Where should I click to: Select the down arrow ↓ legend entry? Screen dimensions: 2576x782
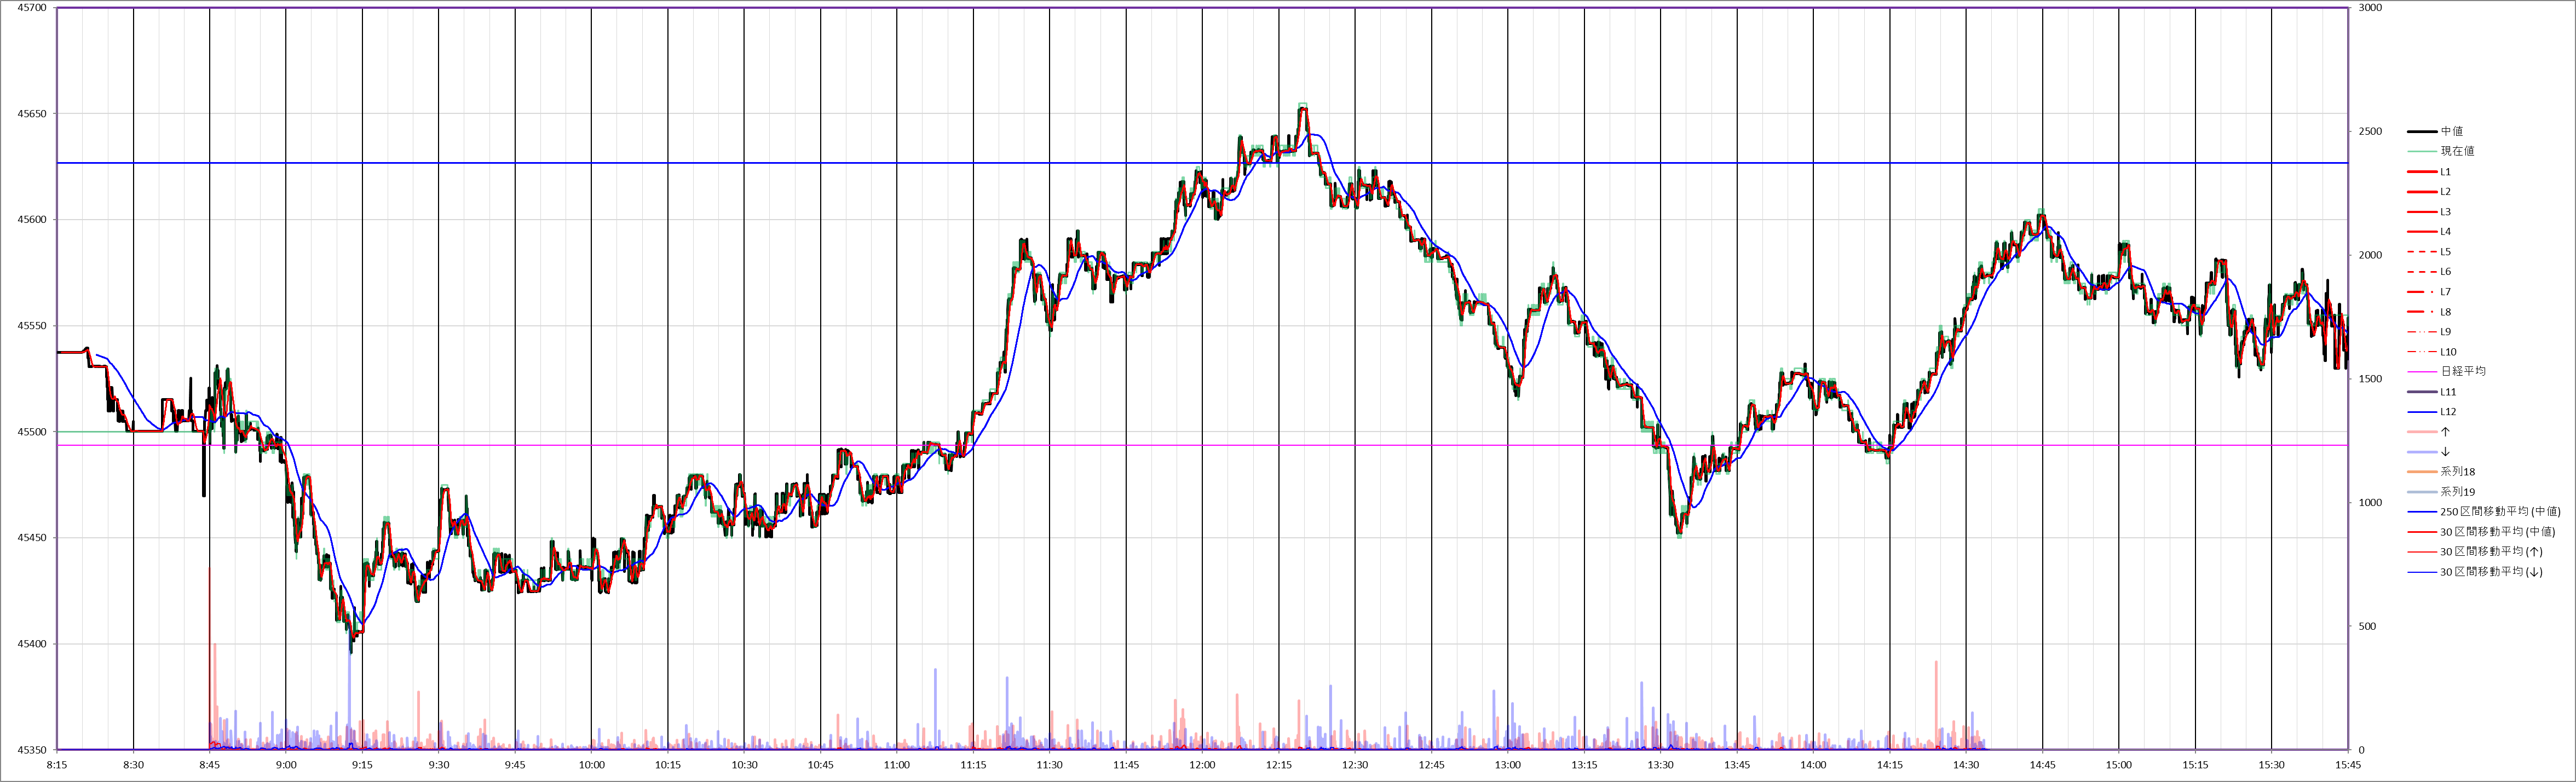coord(2445,452)
